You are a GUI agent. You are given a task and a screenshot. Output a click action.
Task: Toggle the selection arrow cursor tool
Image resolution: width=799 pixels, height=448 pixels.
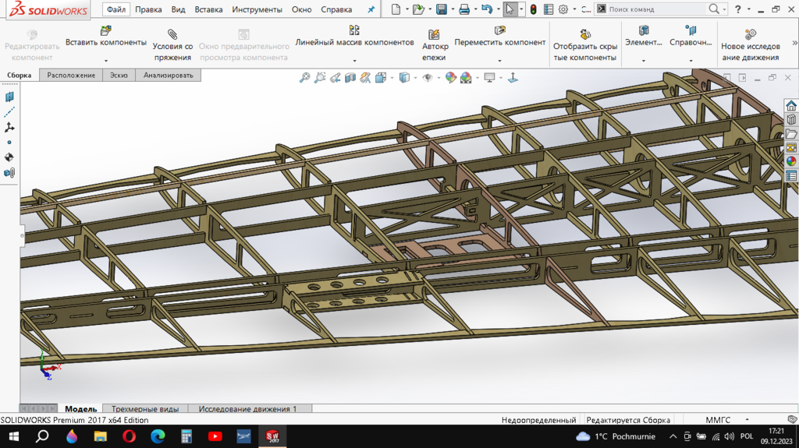(x=510, y=9)
